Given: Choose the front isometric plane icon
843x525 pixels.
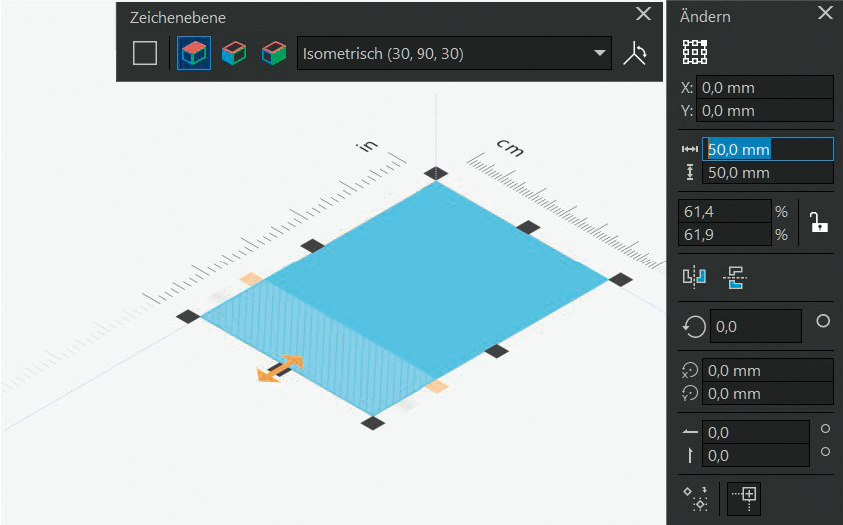Looking at the screenshot, I should click(x=273, y=53).
